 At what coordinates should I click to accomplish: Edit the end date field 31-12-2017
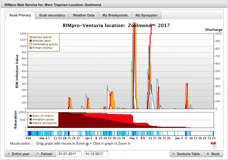[x=96, y=154]
